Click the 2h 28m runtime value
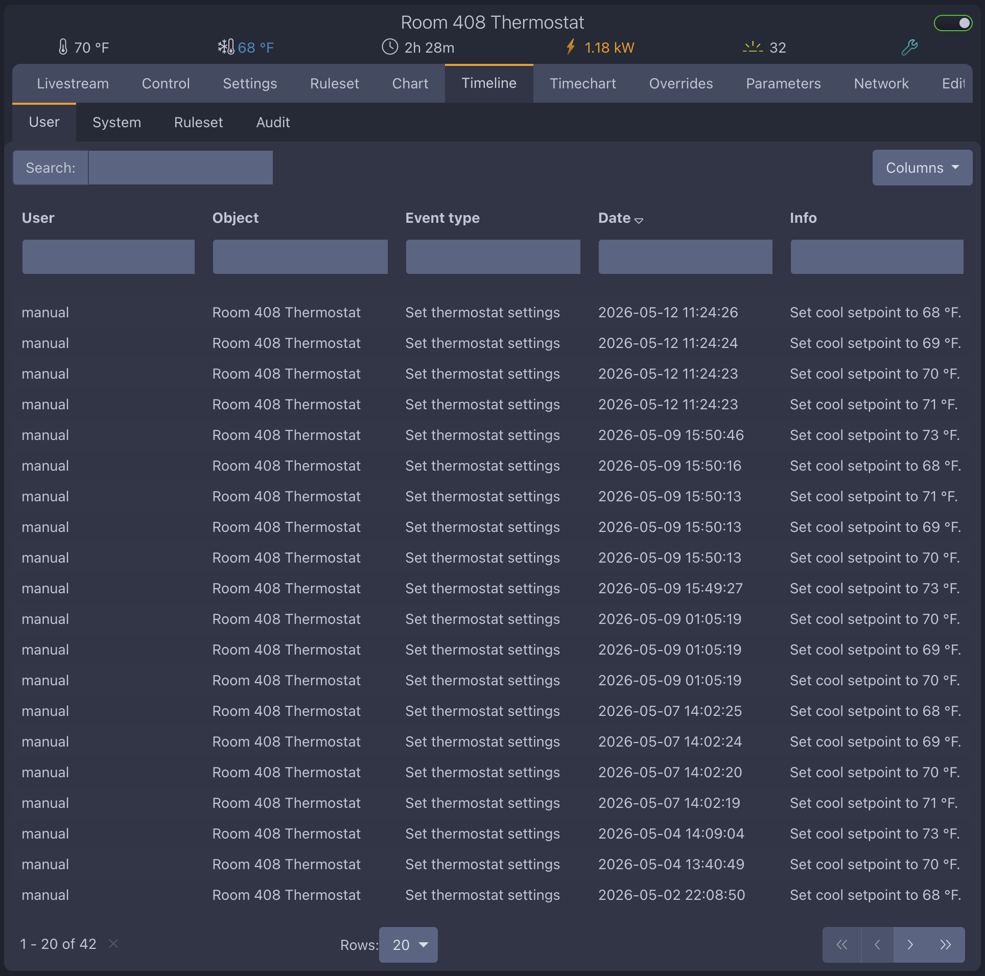985x976 pixels. [x=429, y=48]
